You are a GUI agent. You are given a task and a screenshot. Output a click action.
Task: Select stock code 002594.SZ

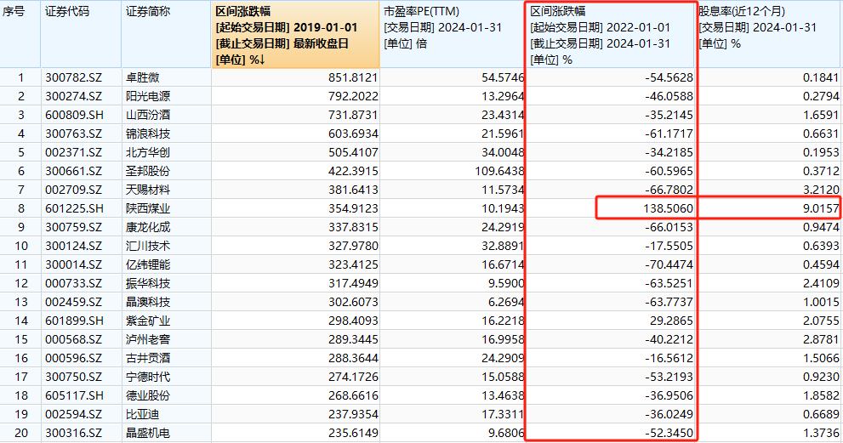tap(74, 414)
